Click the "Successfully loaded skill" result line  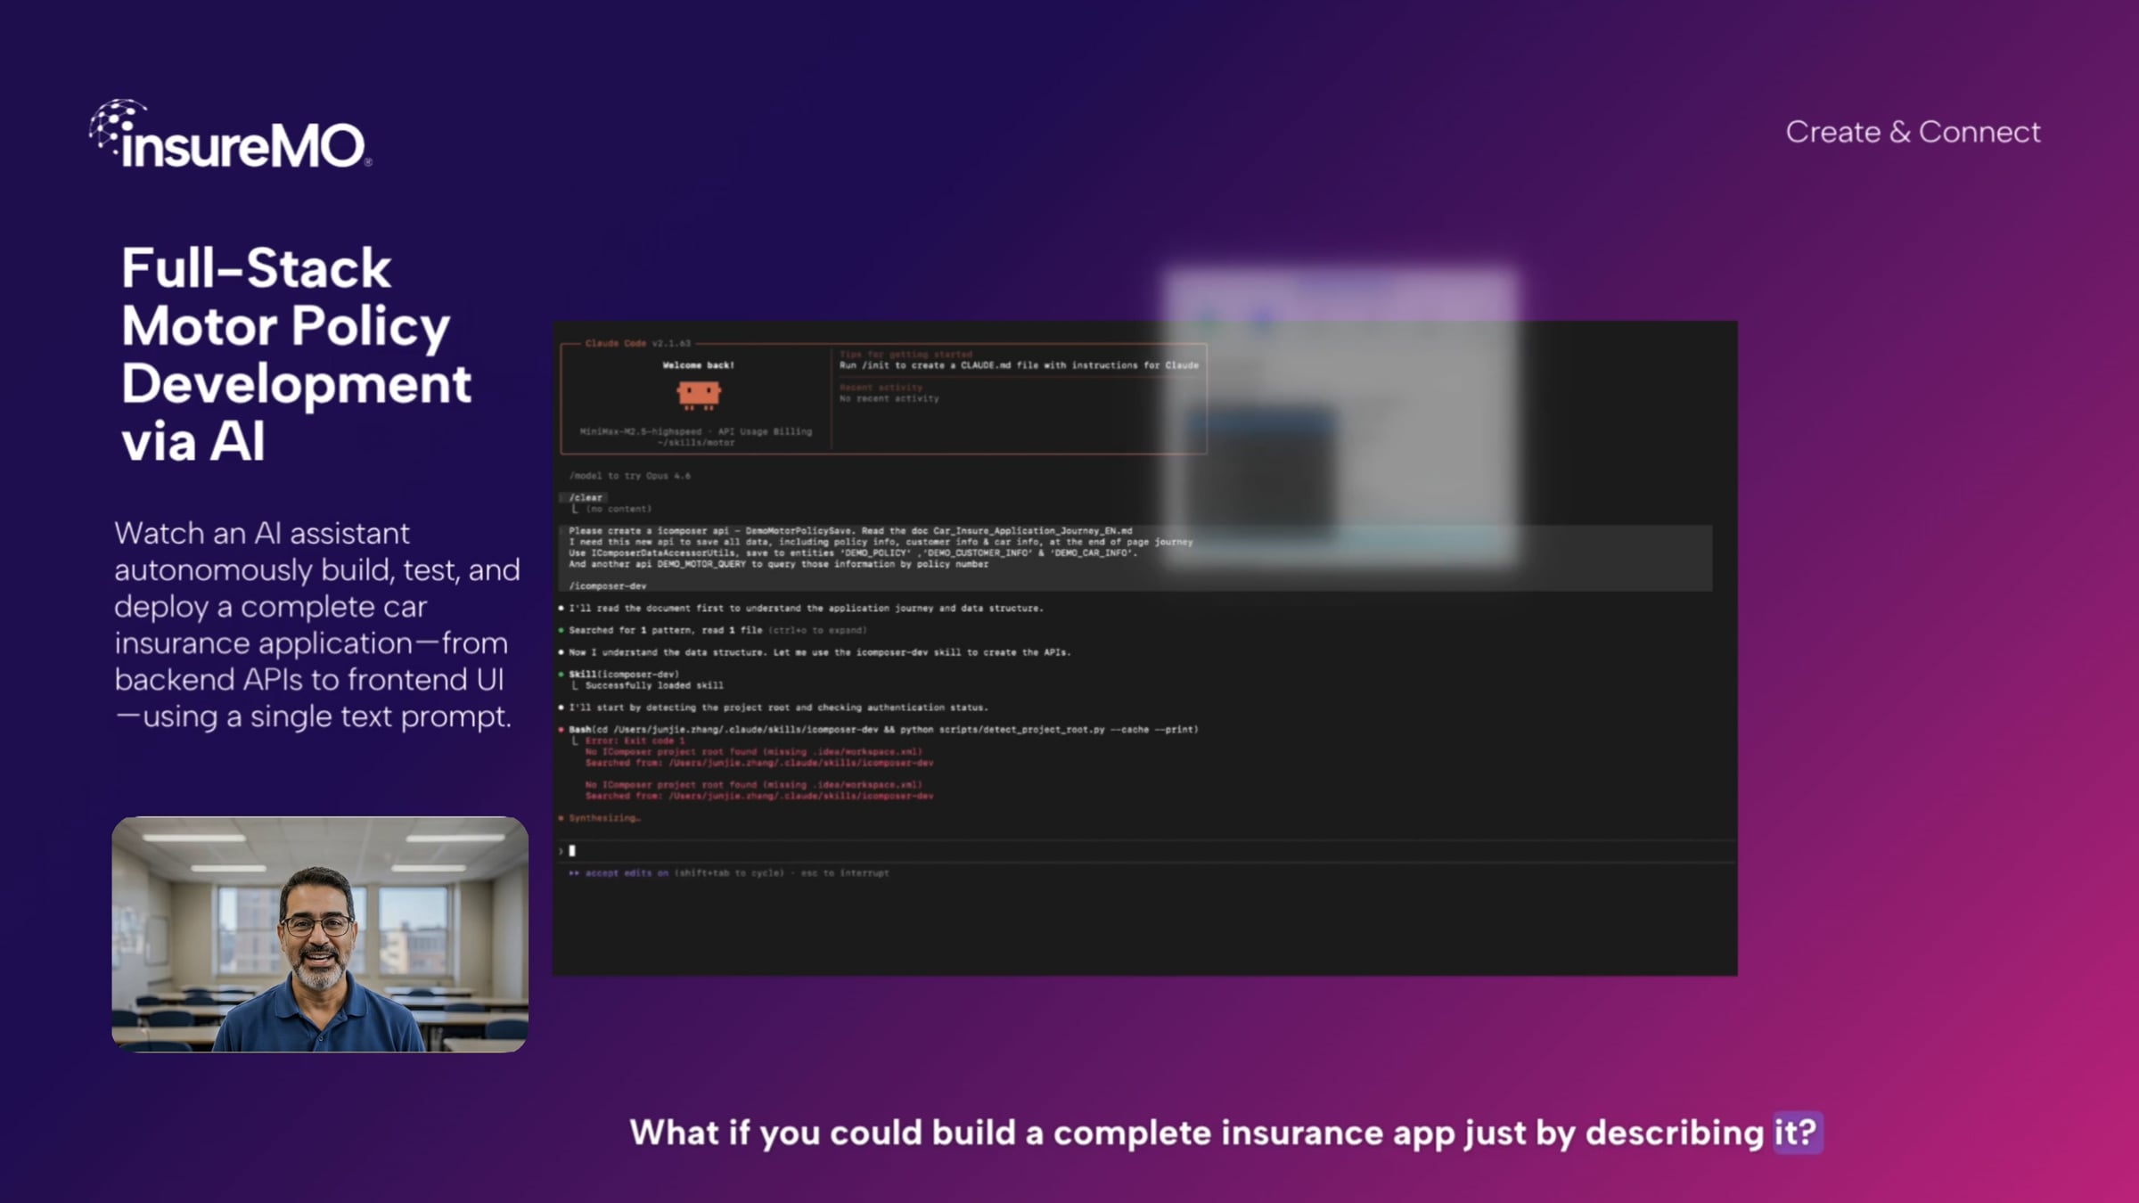point(654,685)
